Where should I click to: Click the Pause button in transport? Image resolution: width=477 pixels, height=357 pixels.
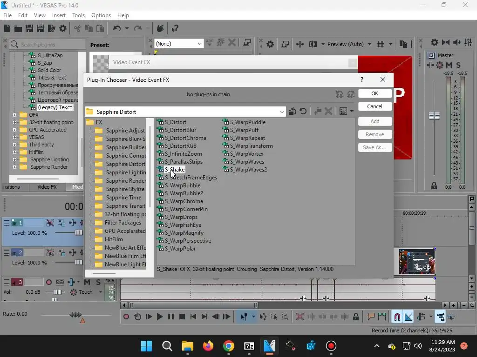pyautogui.click(x=171, y=317)
